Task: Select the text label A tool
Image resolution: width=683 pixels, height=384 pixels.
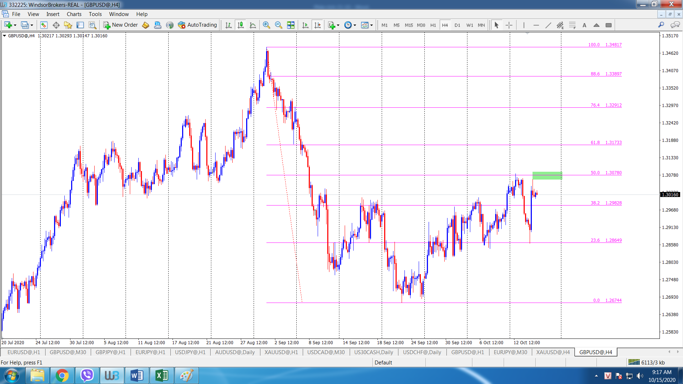Action: pos(584,25)
